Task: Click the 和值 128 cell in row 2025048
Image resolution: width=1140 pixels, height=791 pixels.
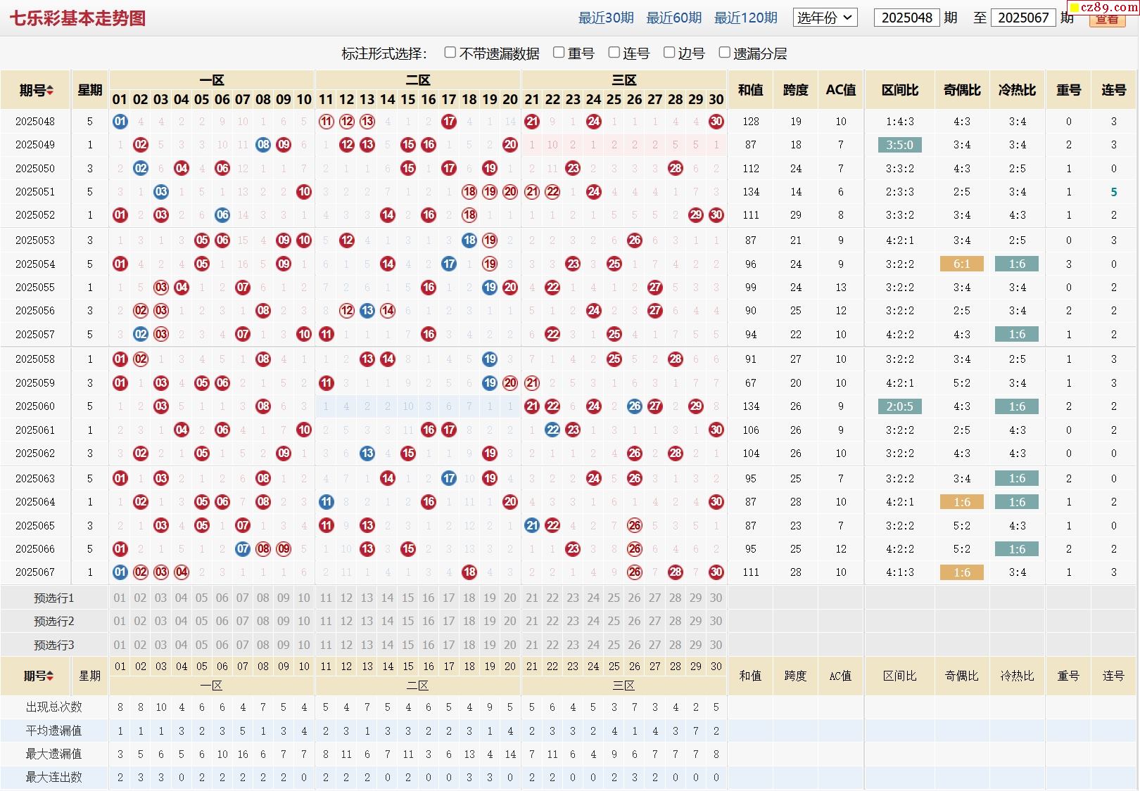Action: [x=751, y=122]
